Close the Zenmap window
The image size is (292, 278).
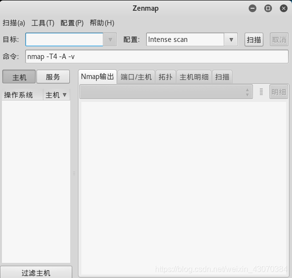(284, 8)
